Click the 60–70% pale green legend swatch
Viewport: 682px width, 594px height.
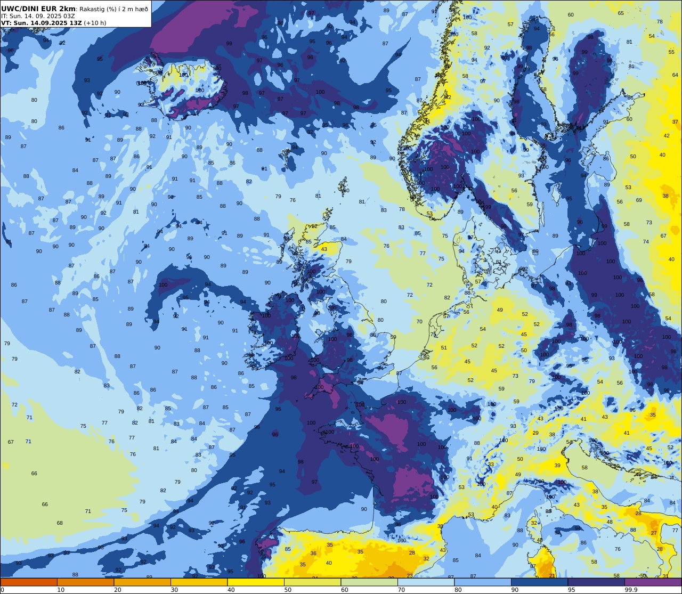pyautogui.click(x=369, y=582)
